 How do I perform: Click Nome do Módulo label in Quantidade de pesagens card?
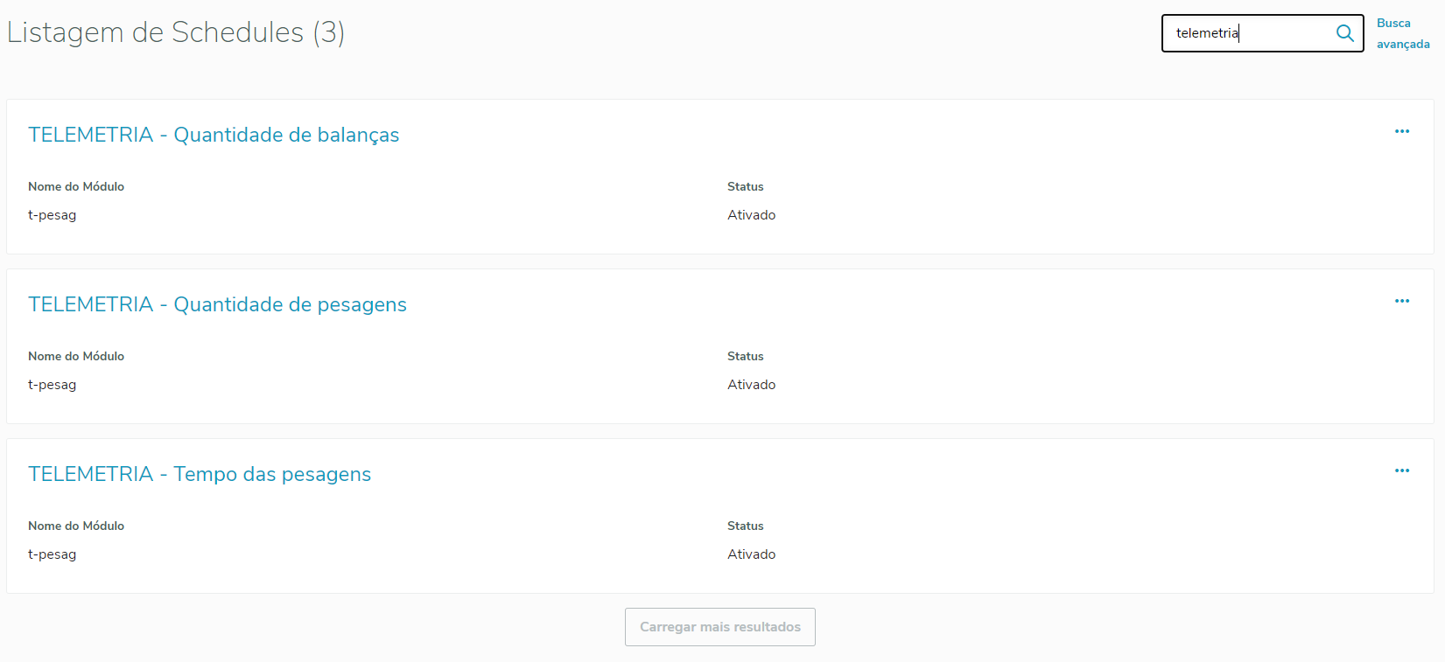[76, 356]
